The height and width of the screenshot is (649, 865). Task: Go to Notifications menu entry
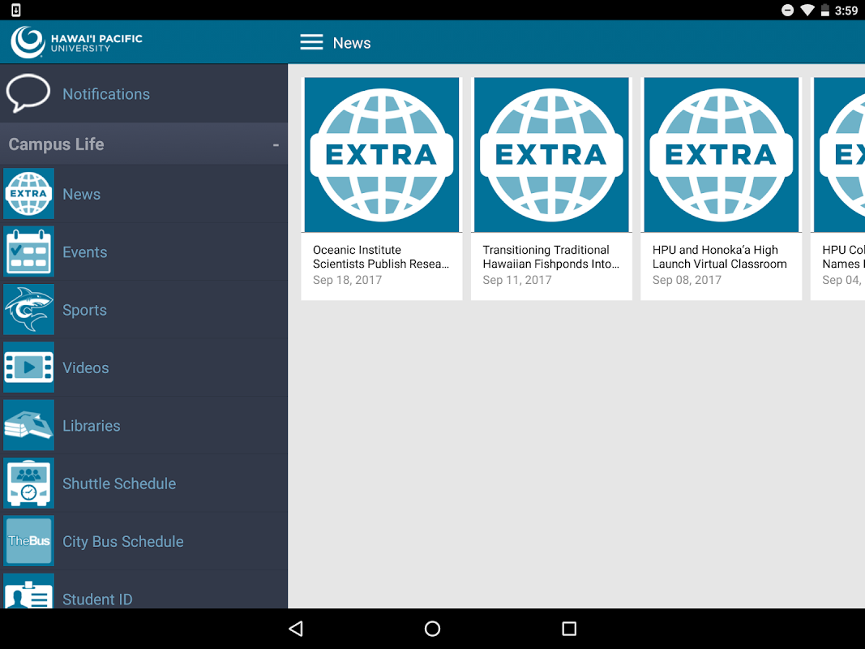[106, 94]
